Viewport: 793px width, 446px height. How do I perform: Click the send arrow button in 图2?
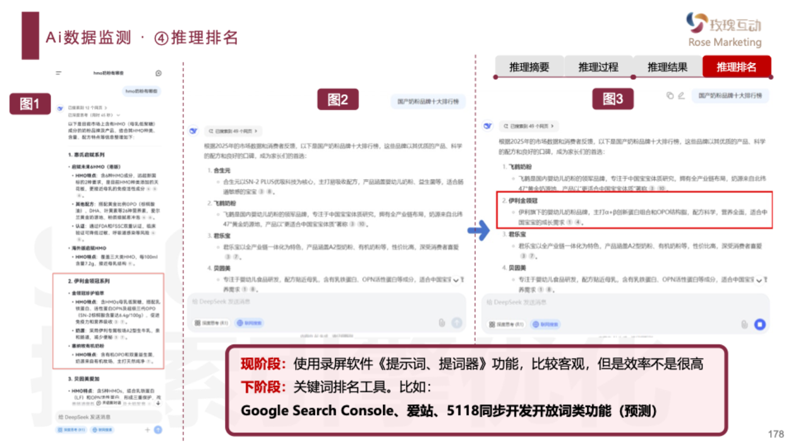457,322
